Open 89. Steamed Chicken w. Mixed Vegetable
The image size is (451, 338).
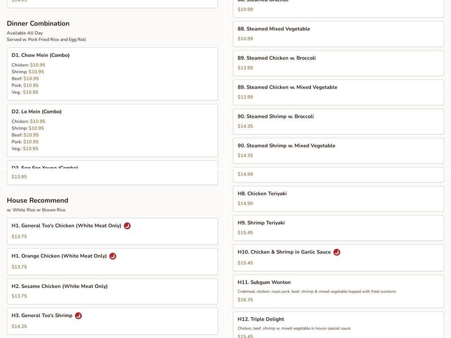coord(338,92)
